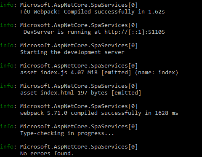Click the SpaServices line above 'asset index.js'

(79, 66)
